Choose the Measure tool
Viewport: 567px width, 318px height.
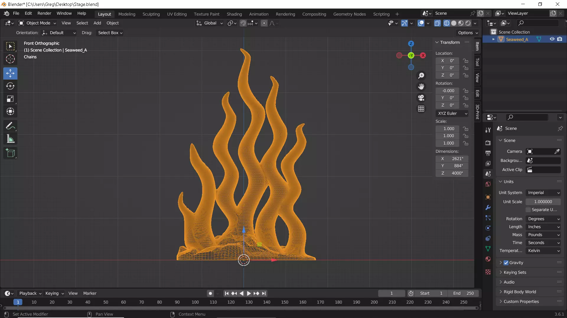click(10, 139)
